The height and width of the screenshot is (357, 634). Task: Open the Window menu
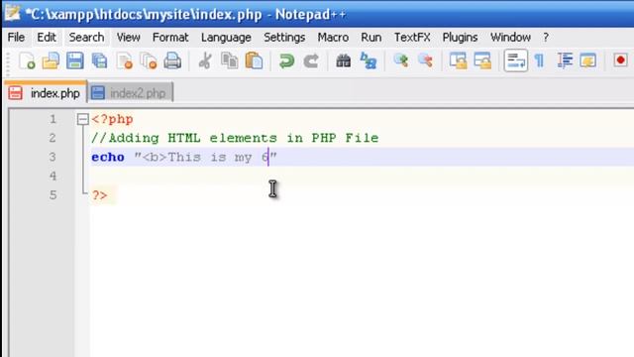click(x=510, y=38)
